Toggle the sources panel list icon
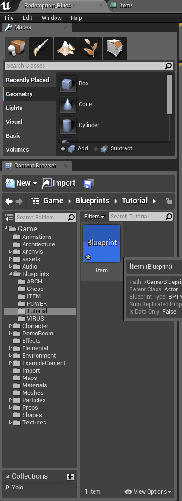This screenshot has height=501, width=182. [x=9, y=218]
